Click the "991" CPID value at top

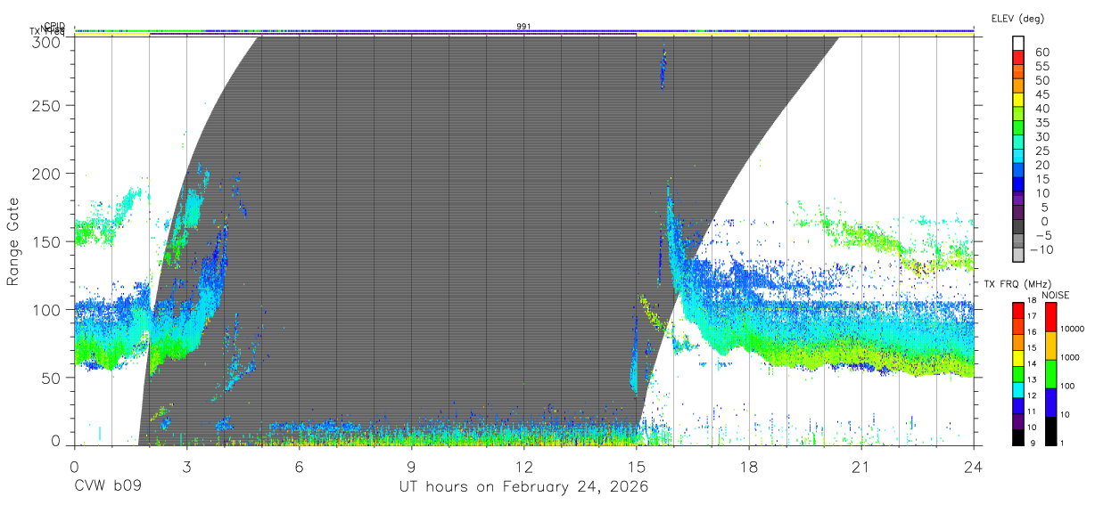click(523, 27)
